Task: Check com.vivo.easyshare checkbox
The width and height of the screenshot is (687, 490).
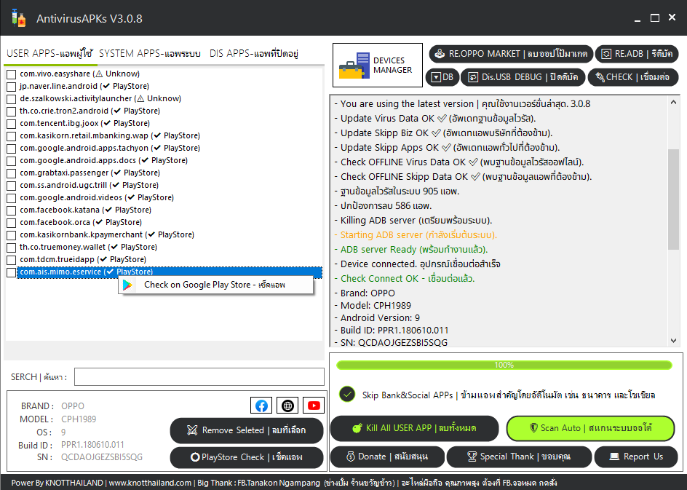Action: pyautogui.click(x=12, y=74)
